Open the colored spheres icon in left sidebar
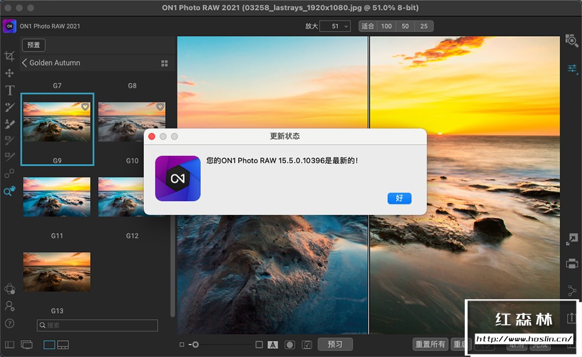The height and width of the screenshot is (357, 582). 10,289
